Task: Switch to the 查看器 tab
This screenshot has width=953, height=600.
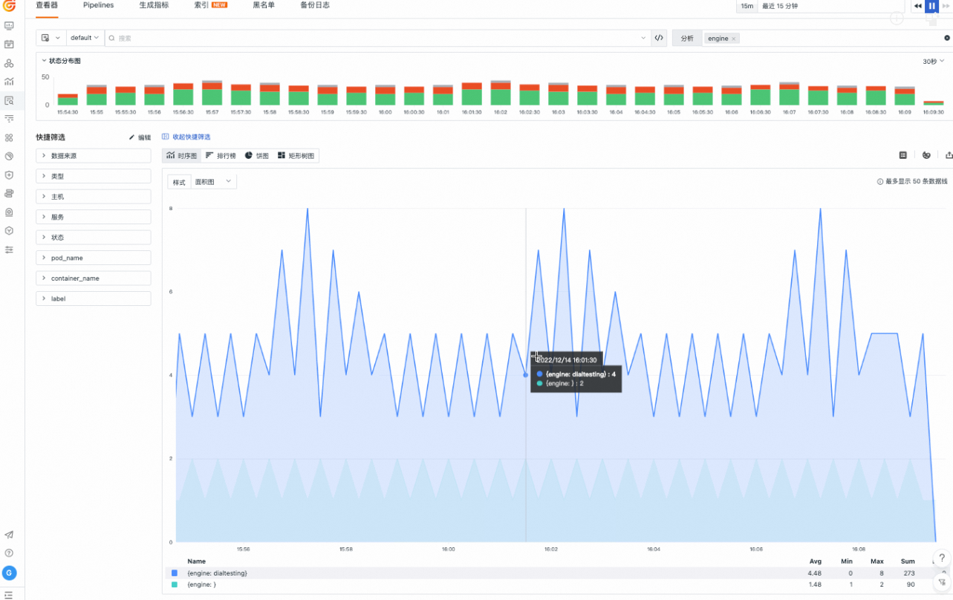Action: click(x=48, y=5)
